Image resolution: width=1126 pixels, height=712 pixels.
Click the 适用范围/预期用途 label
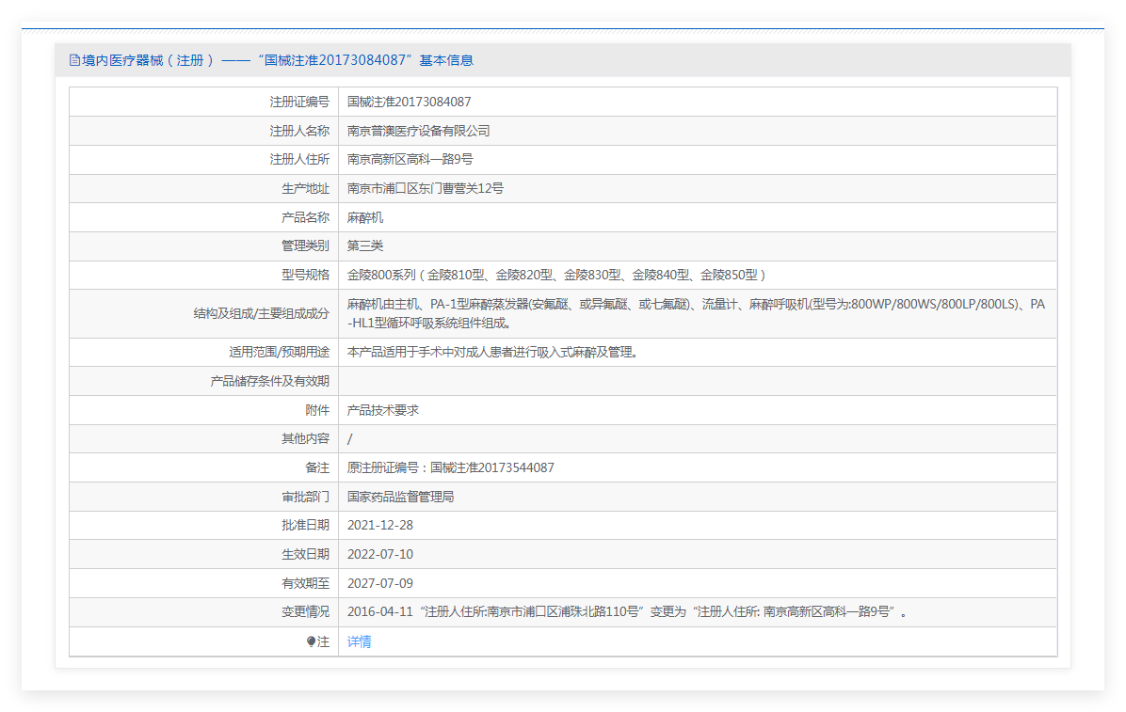click(280, 353)
